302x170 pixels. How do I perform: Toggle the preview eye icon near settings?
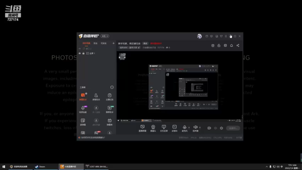point(215,128)
